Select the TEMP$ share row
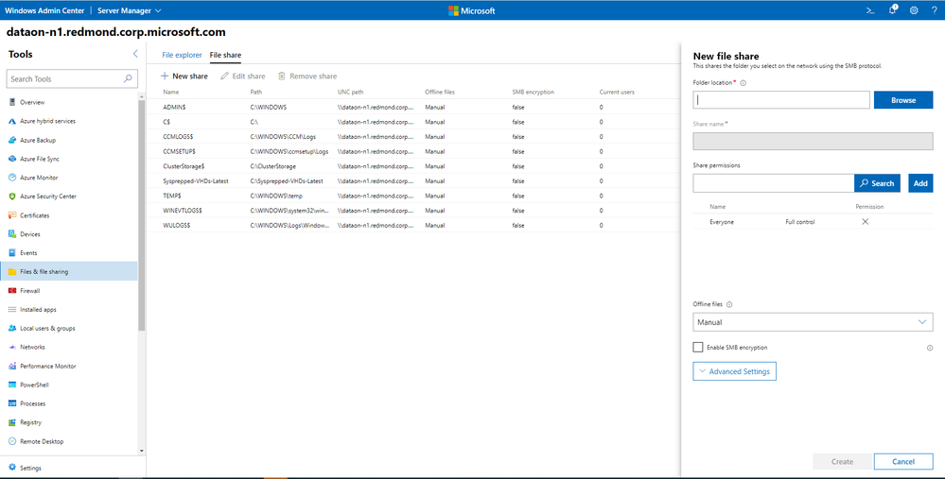Screen dimensions: 945x479 tap(413, 196)
